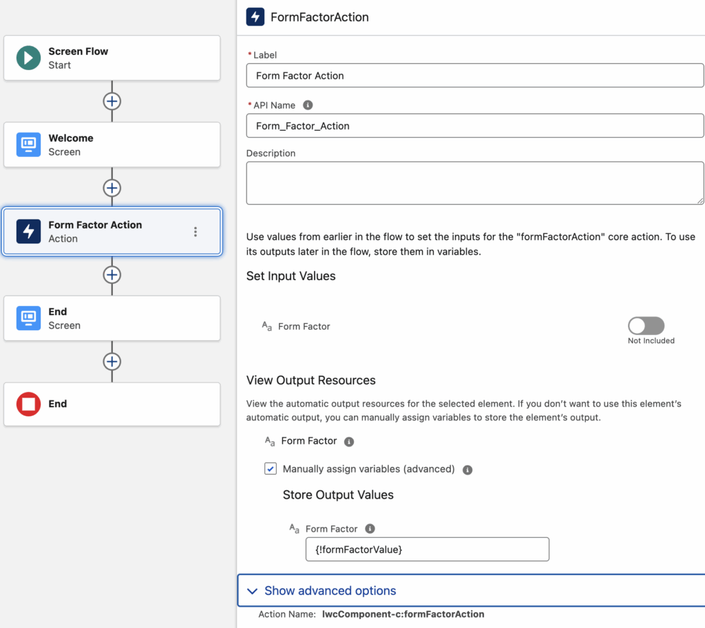Click the API Name info icon
Viewport: 705px width, 628px height.
click(308, 105)
